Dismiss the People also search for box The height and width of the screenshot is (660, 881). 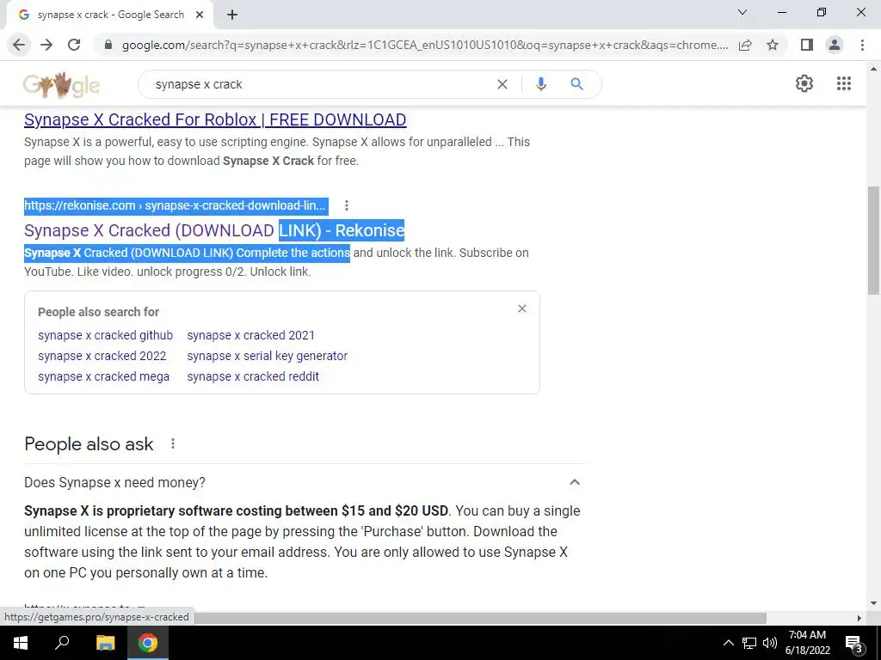pos(522,309)
